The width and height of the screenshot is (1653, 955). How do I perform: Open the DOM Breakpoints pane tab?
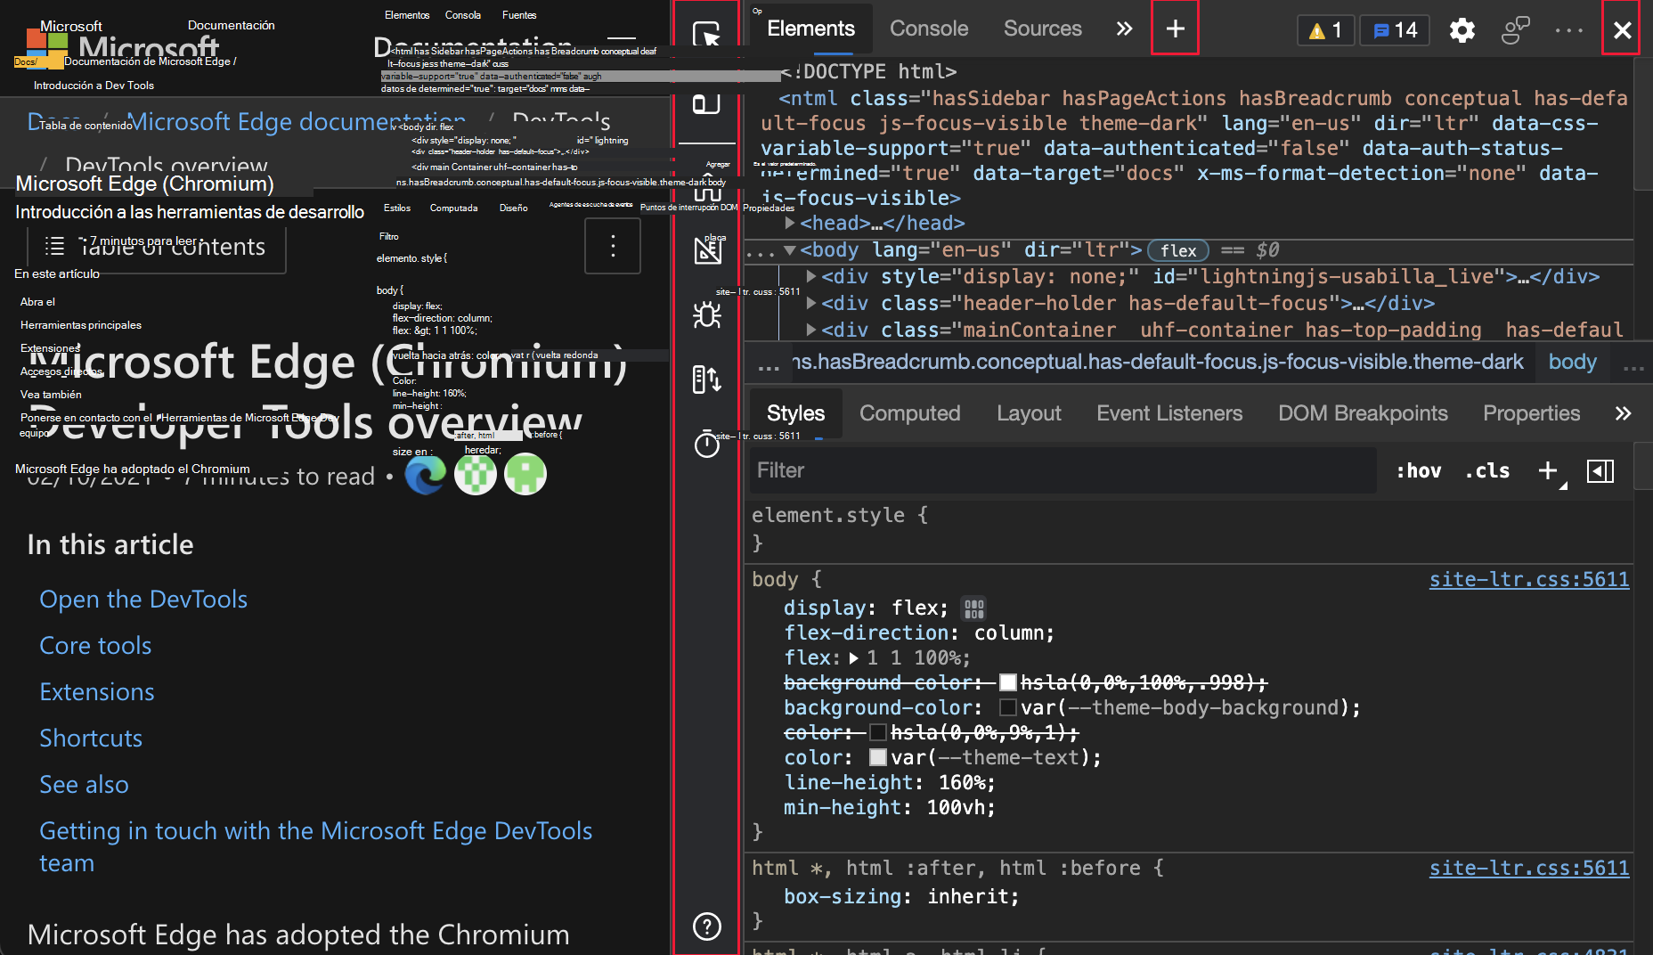coord(1363,413)
